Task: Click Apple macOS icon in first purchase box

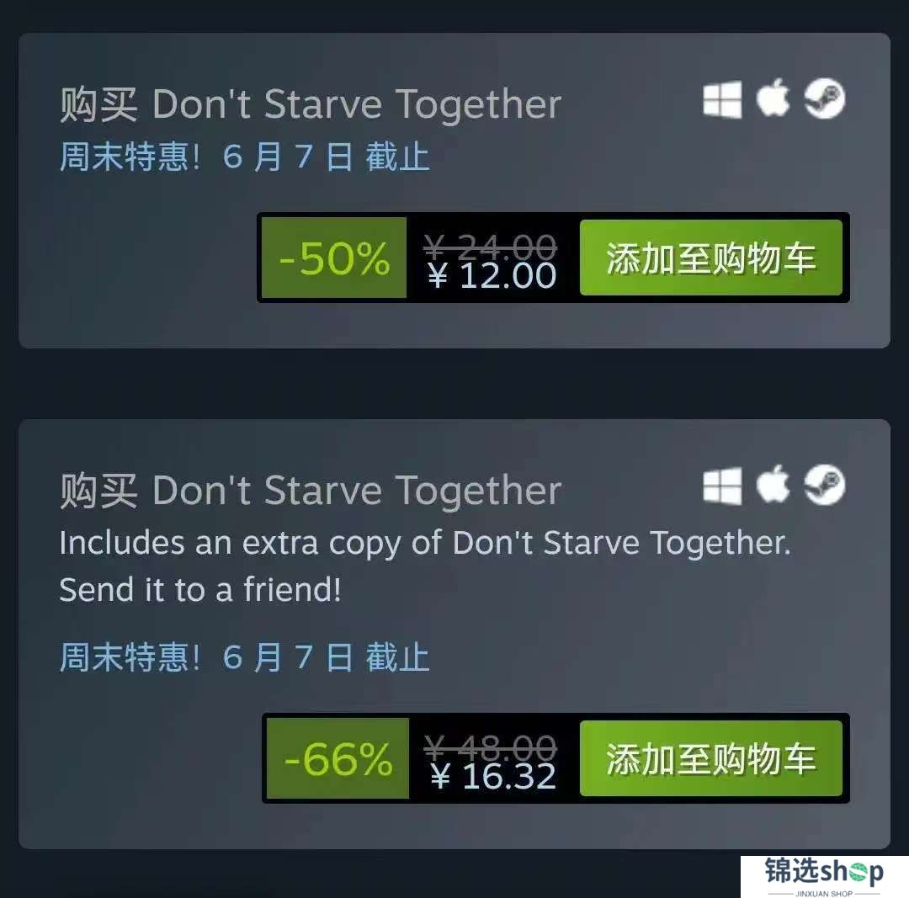Action: pyautogui.click(x=773, y=98)
